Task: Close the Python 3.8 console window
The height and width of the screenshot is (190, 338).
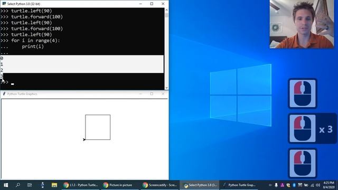Action: coord(163,4)
